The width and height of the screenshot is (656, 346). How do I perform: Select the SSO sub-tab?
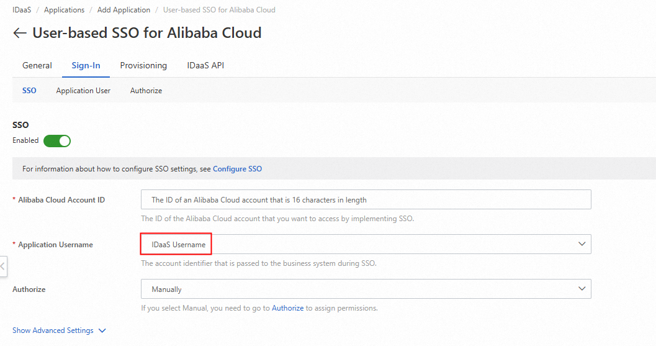tap(29, 91)
